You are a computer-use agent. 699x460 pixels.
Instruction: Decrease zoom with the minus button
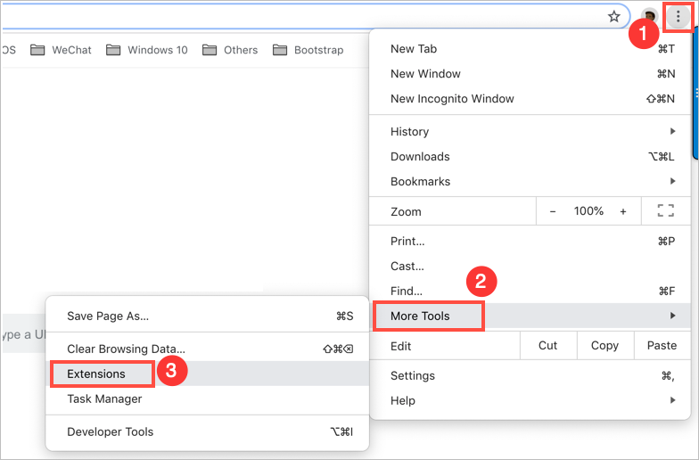(x=553, y=211)
